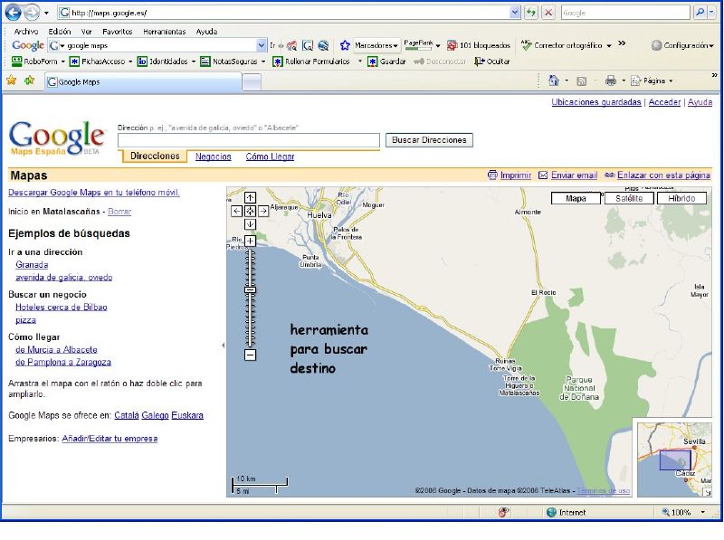
Task: Click the Stop loading red X icon
Action: (x=548, y=13)
